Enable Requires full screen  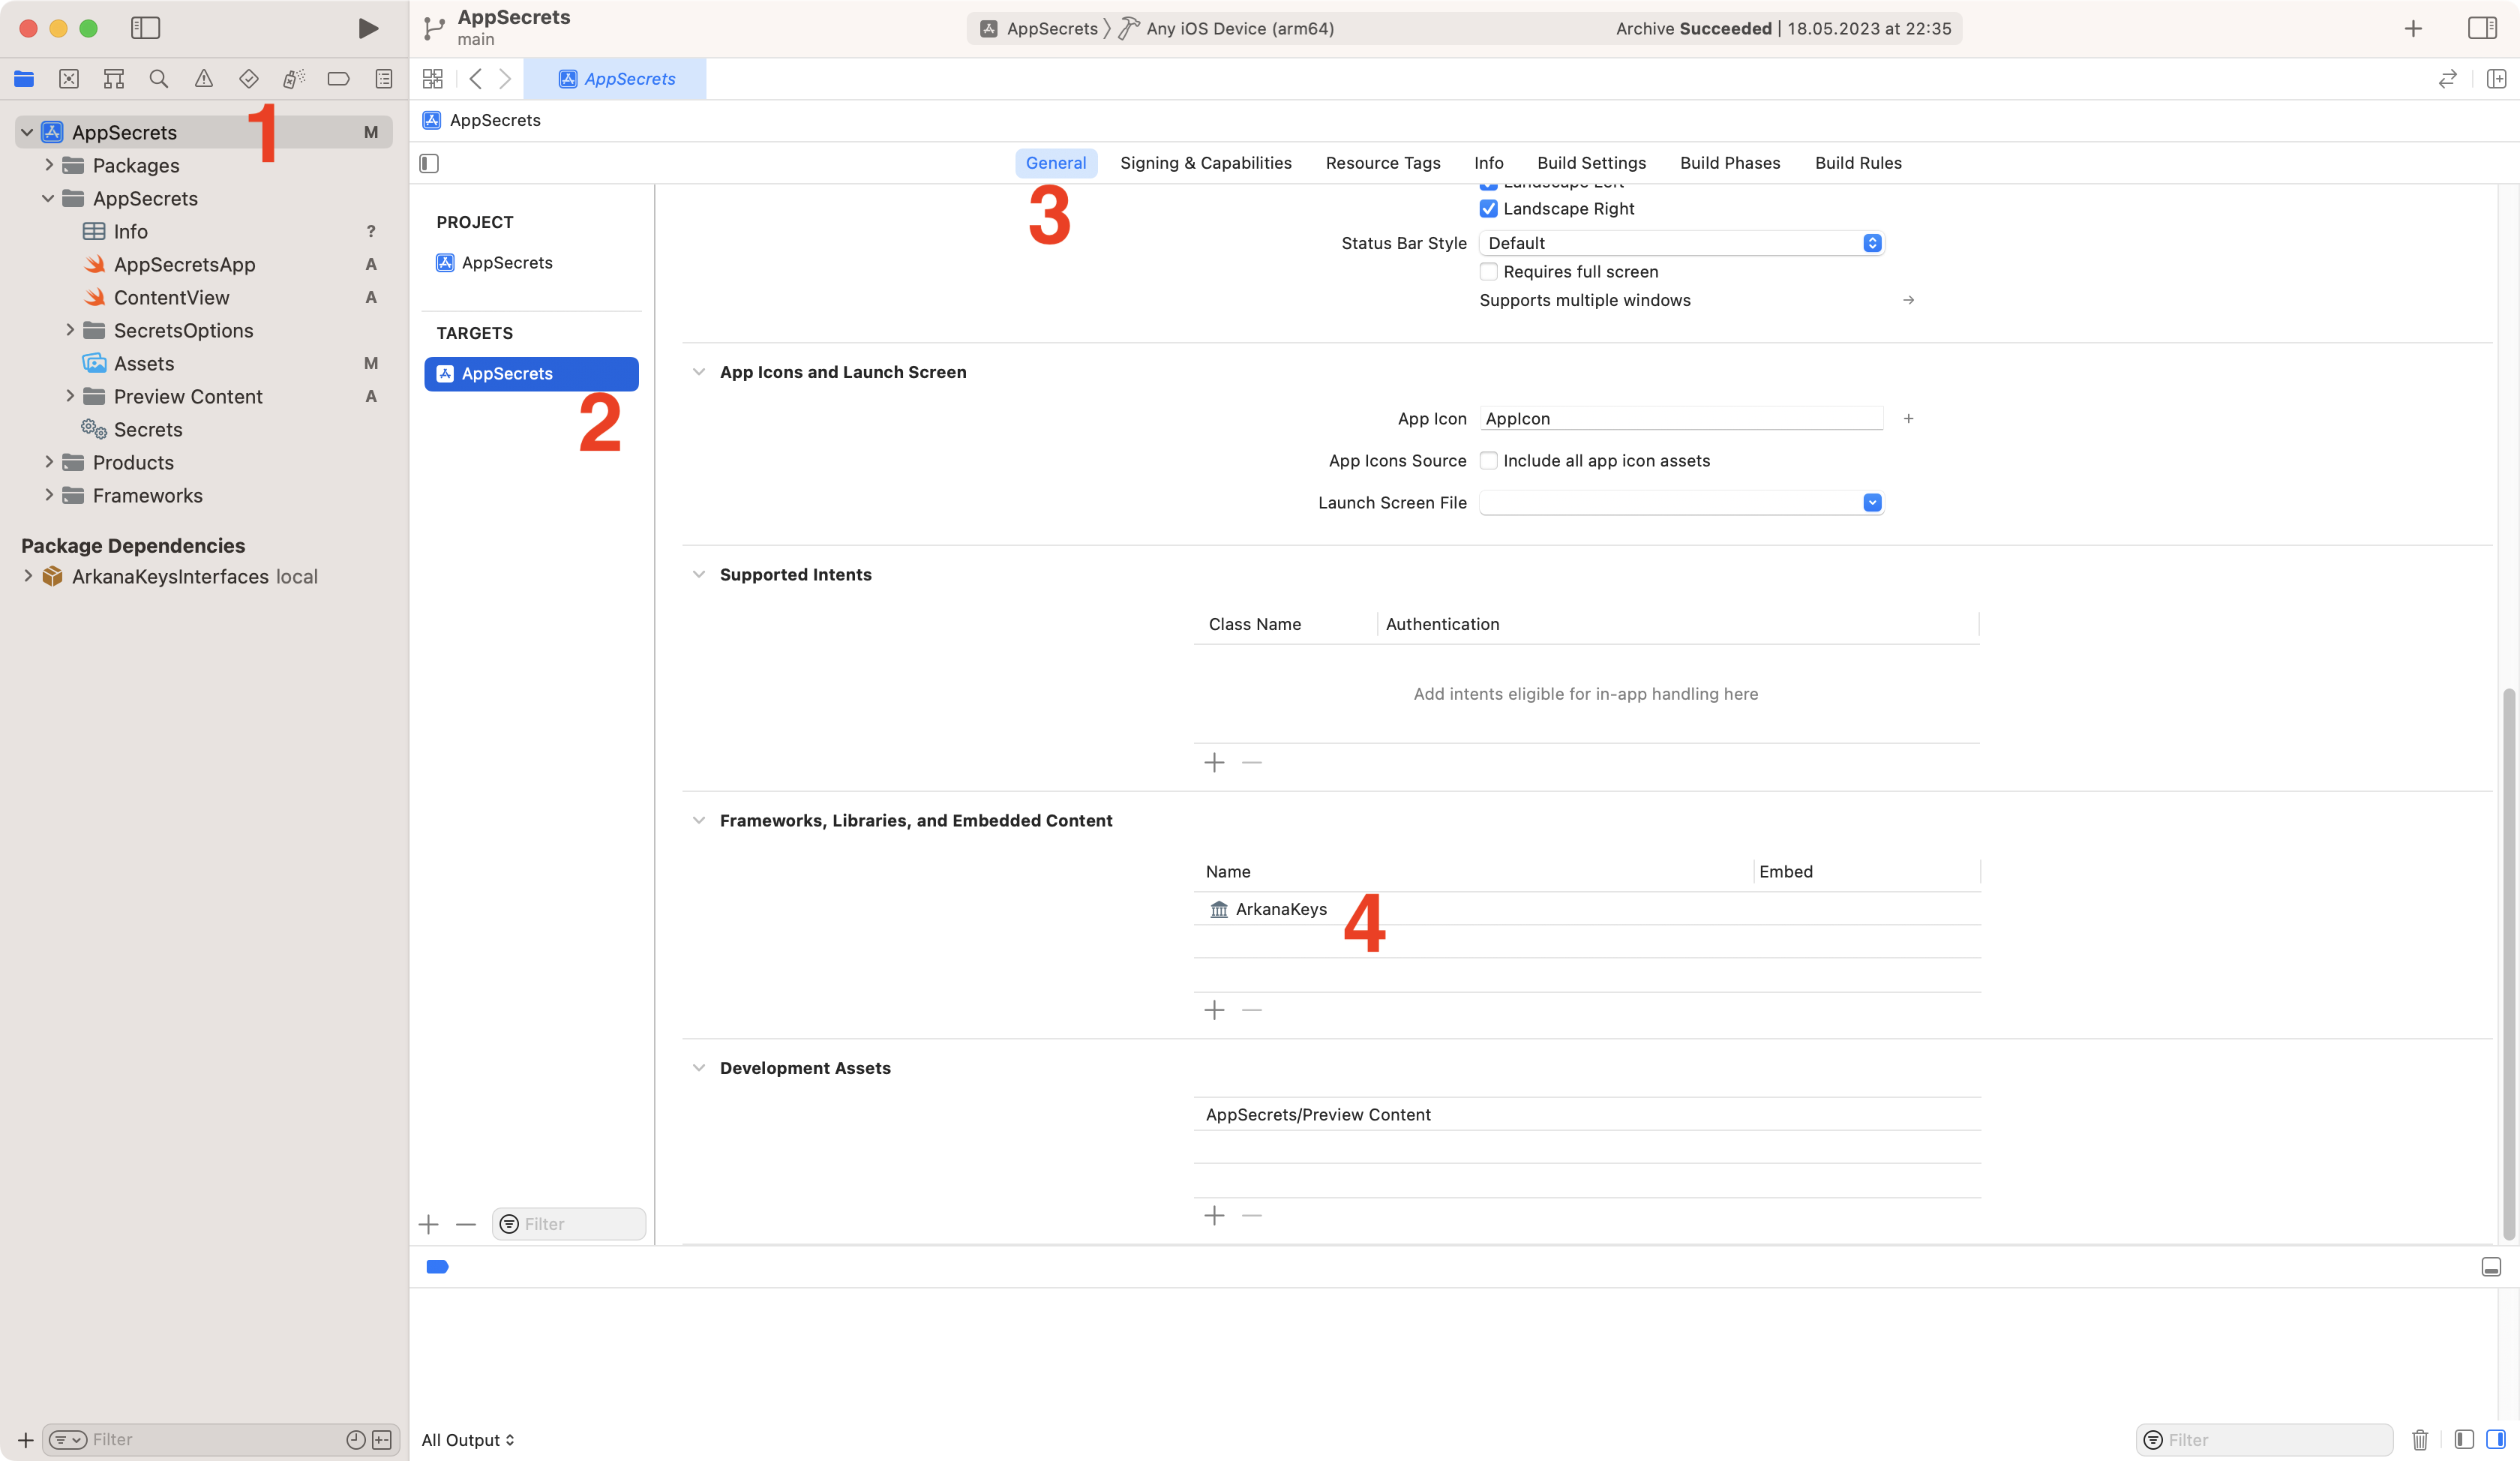[x=1488, y=271]
